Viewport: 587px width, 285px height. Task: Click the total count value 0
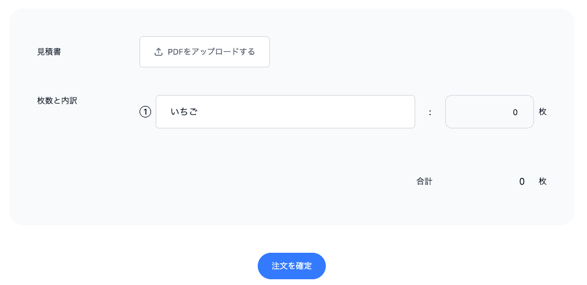click(x=522, y=181)
